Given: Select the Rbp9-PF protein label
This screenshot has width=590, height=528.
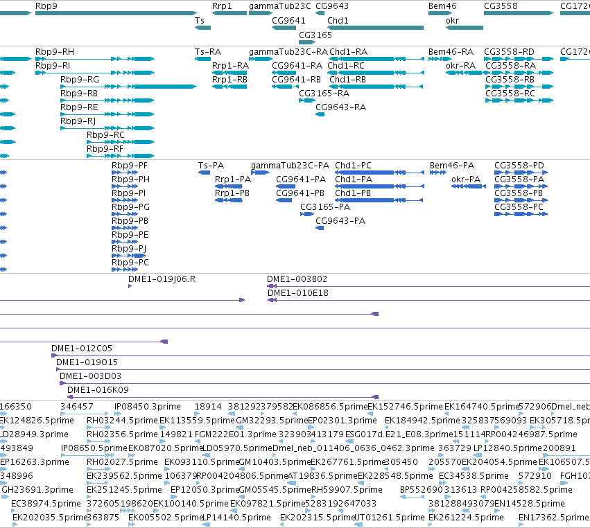Looking at the screenshot, I should [x=130, y=165].
